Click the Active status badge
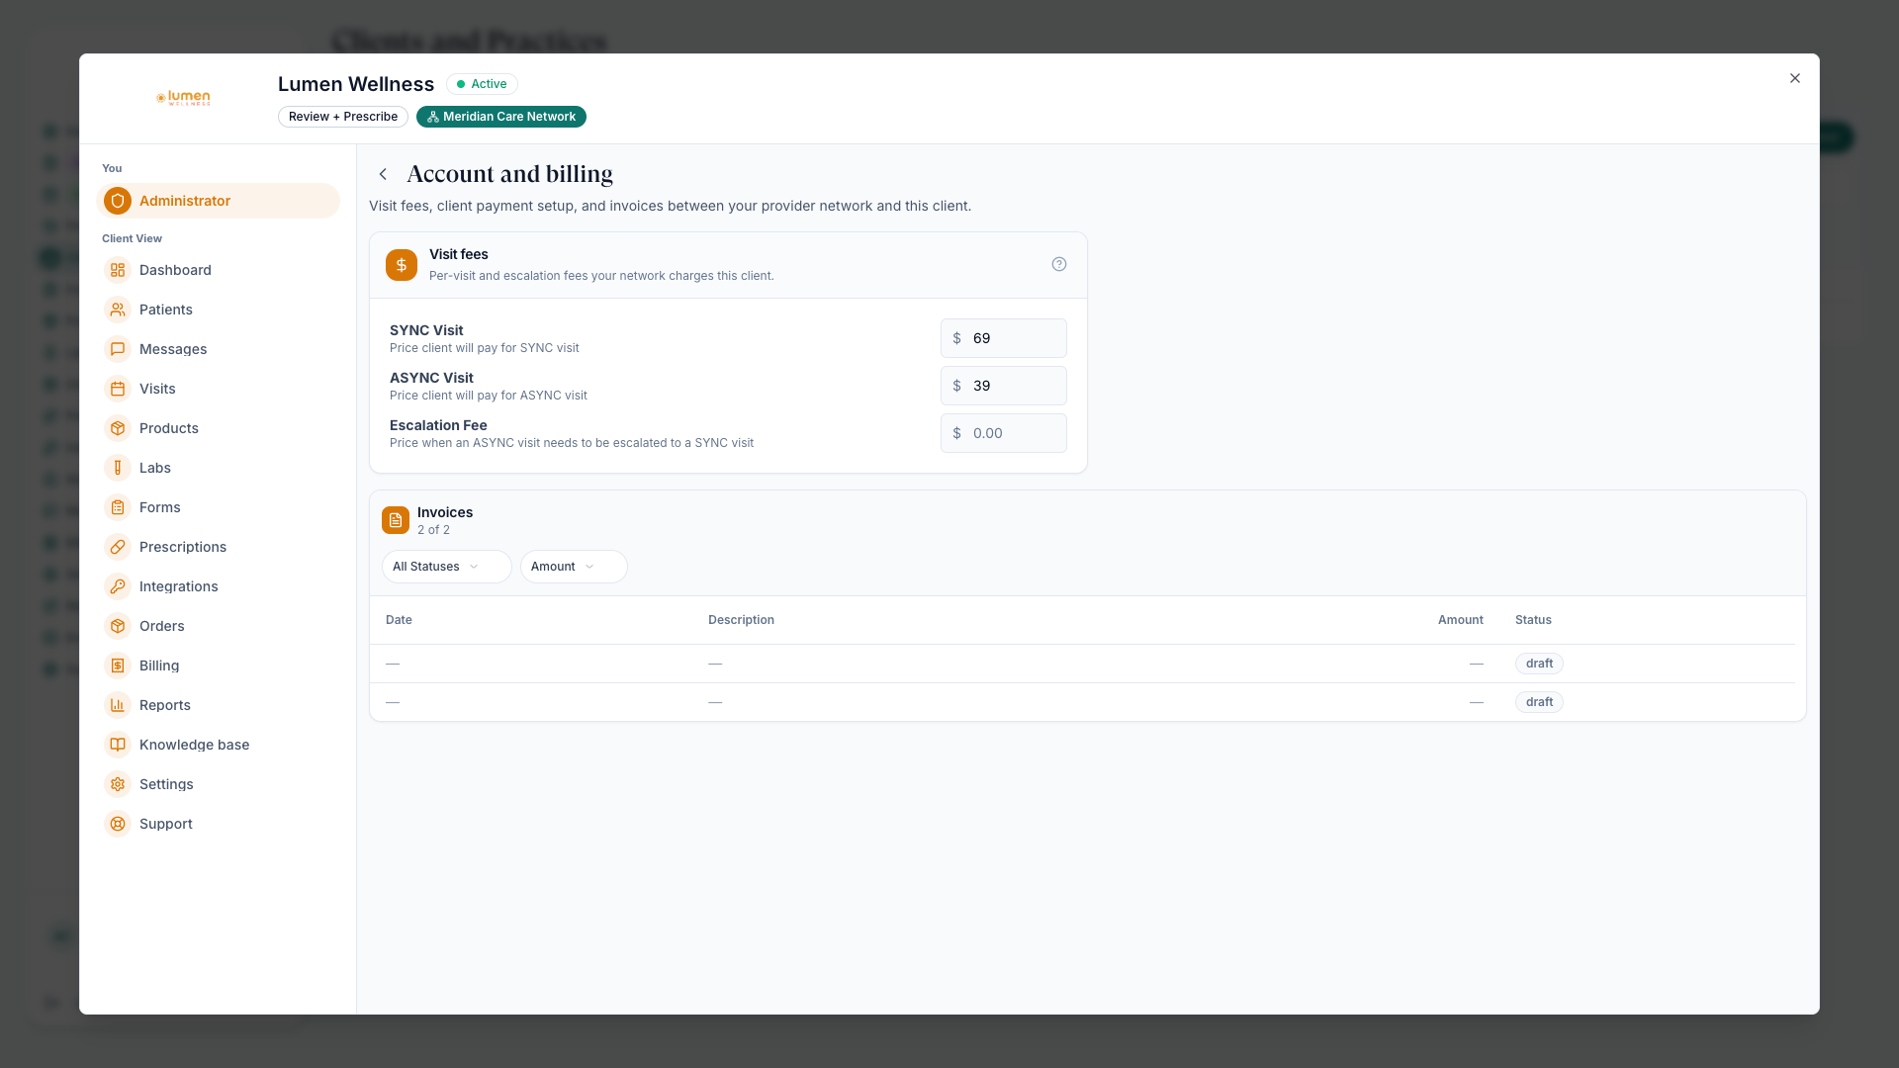 pyautogui.click(x=482, y=84)
